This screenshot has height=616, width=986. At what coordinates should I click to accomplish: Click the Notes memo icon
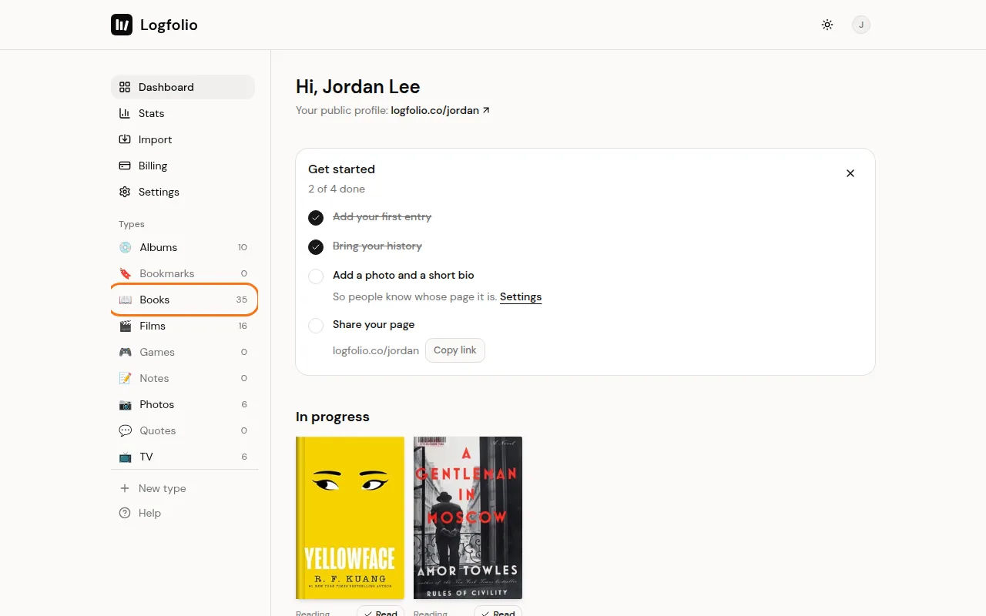(125, 378)
